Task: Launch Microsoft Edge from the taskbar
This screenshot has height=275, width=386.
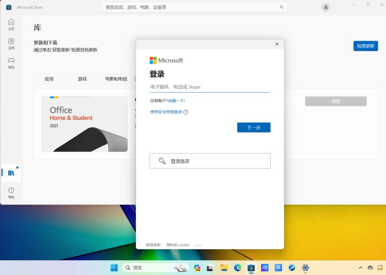Action: pos(237,268)
